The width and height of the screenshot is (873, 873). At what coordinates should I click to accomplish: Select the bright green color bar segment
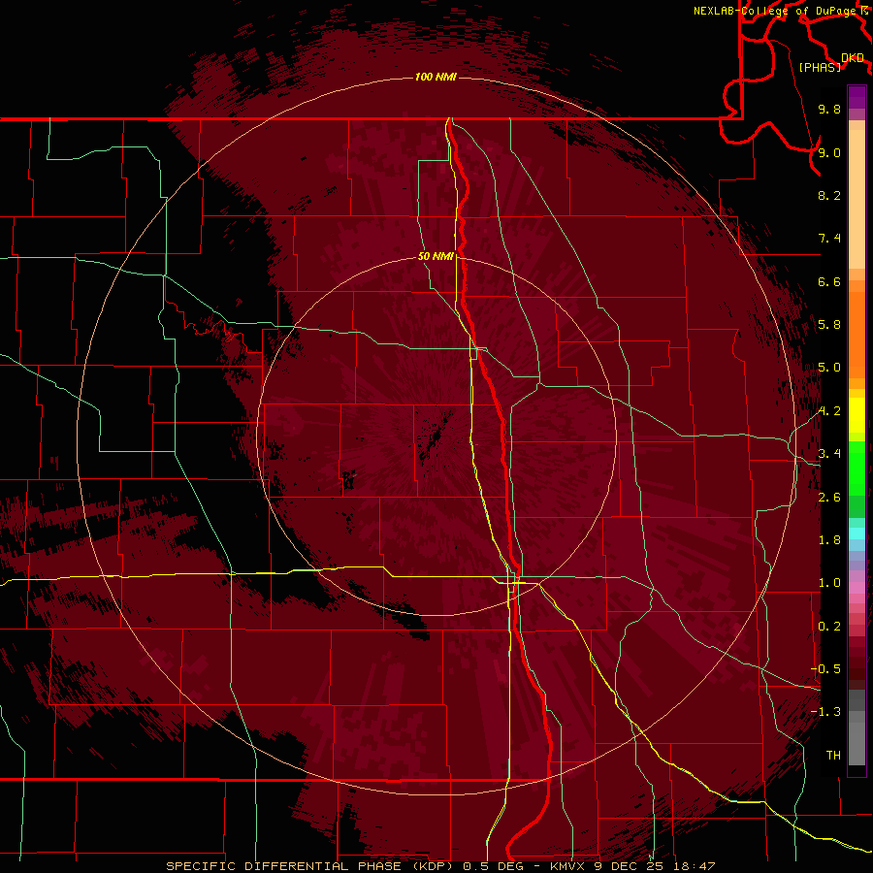pos(857,469)
